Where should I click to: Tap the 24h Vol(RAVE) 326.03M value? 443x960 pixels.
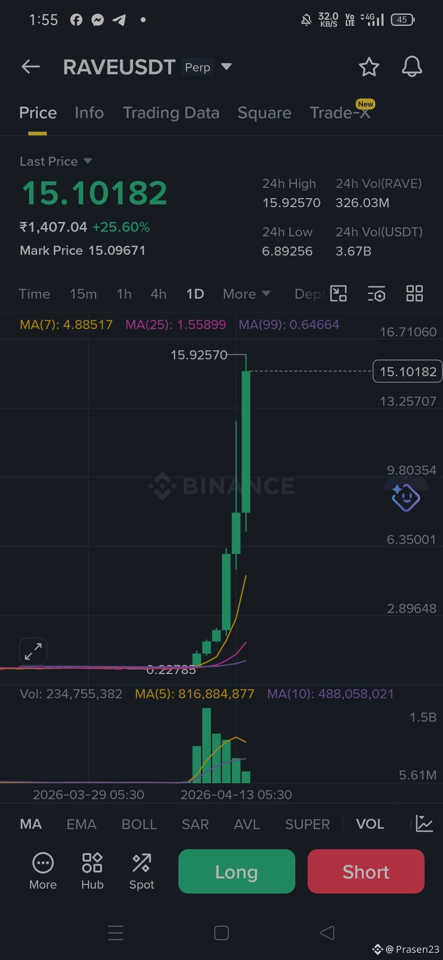point(362,203)
